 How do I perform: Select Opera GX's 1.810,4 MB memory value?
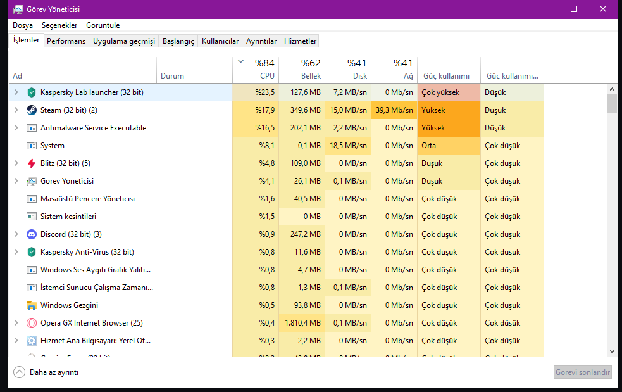pos(302,323)
